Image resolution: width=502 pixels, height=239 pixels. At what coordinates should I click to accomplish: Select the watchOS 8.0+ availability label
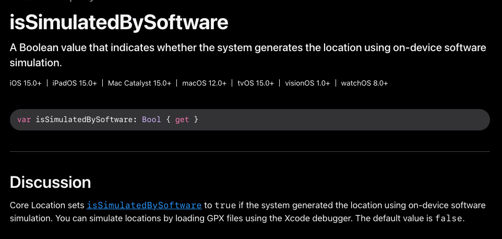[364, 83]
